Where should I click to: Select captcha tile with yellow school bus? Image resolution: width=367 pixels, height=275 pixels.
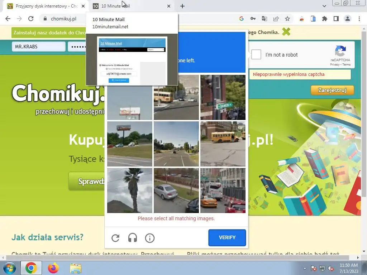(223, 144)
